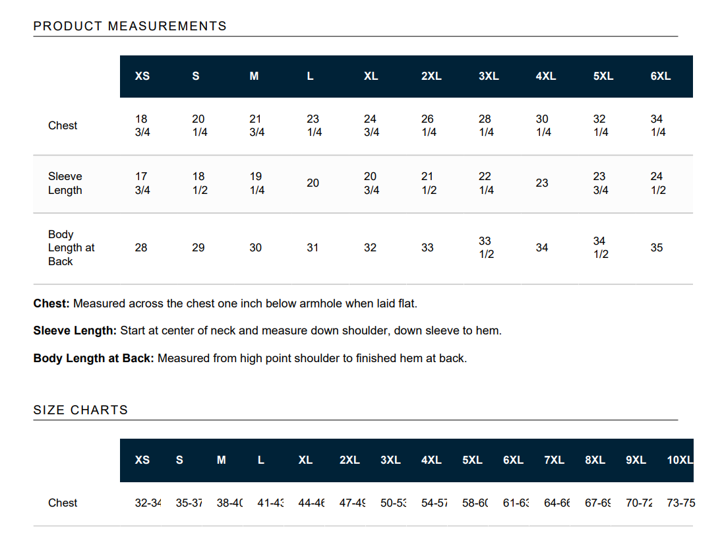Click the sleeve length cell showing 20
722x535 pixels.
click(313, 183)
